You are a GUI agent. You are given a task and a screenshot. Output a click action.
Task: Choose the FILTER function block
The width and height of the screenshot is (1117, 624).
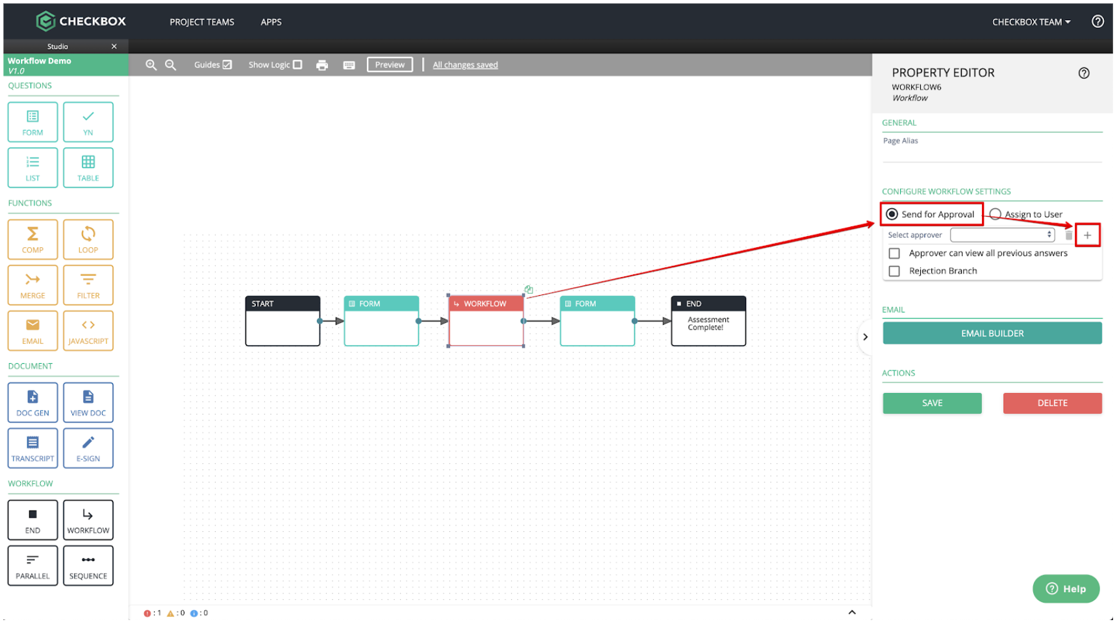click(x=88, y=285)
